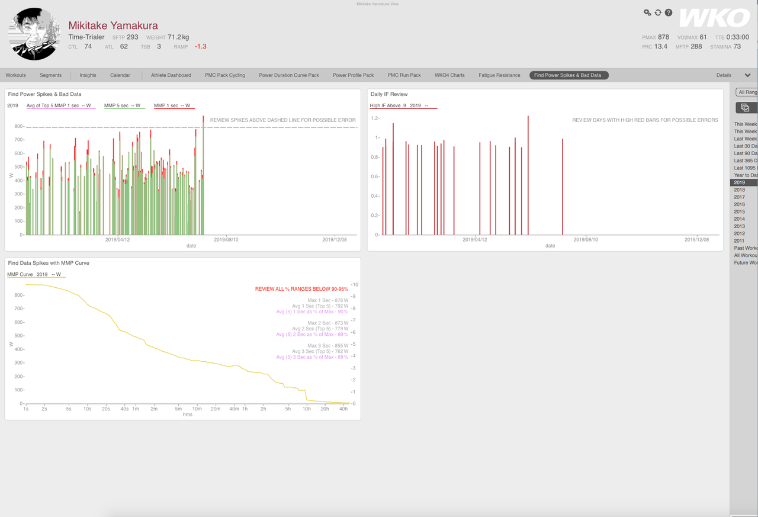
Task: Click the tallest red bar above dashed line
Action: pyautogui.click(x=203, y=120)
